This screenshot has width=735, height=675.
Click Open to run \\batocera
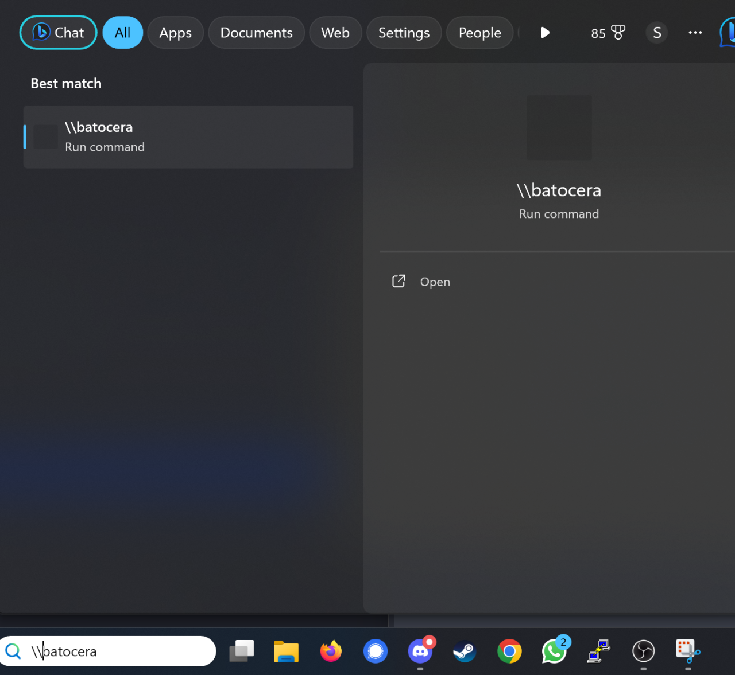point(435,282)
